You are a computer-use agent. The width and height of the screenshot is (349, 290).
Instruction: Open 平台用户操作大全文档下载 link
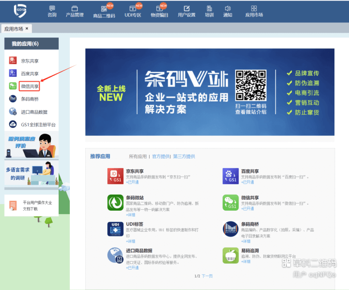point(37,205)
